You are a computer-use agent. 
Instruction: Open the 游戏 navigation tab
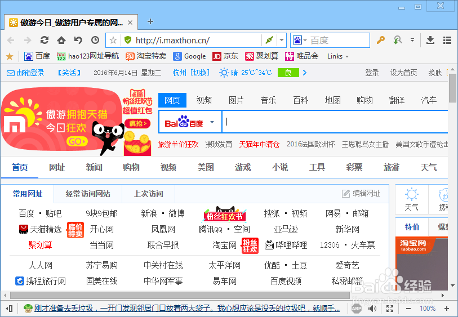243,167
